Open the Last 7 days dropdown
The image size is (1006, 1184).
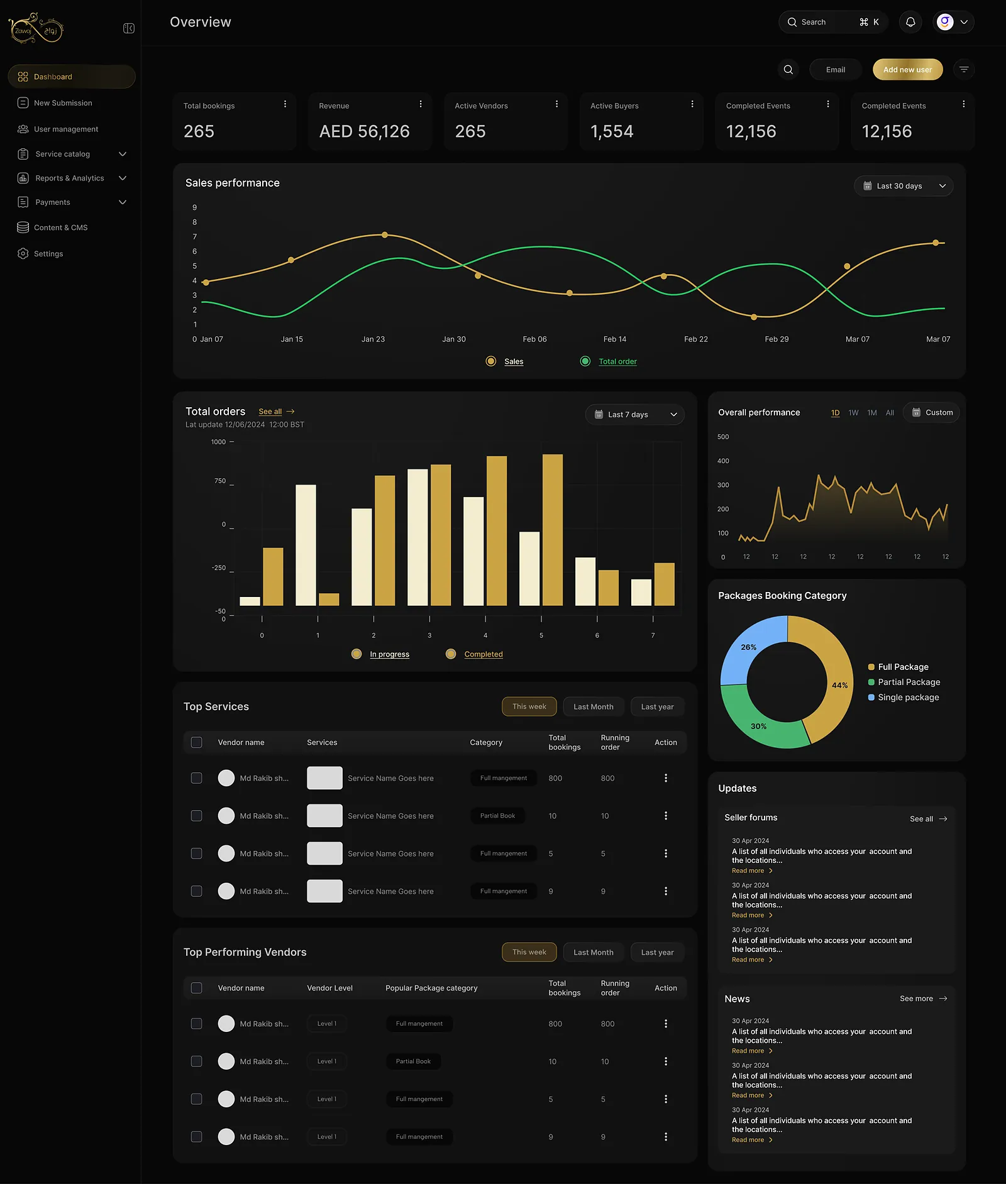click(635, 415)
